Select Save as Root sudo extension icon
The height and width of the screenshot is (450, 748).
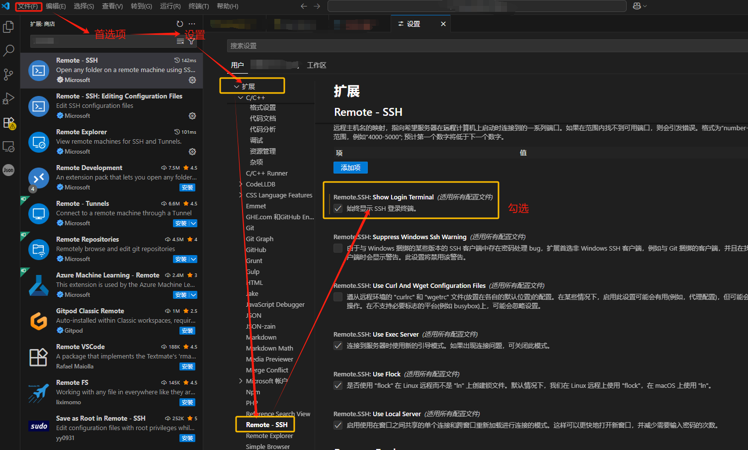tap(39, 426)
